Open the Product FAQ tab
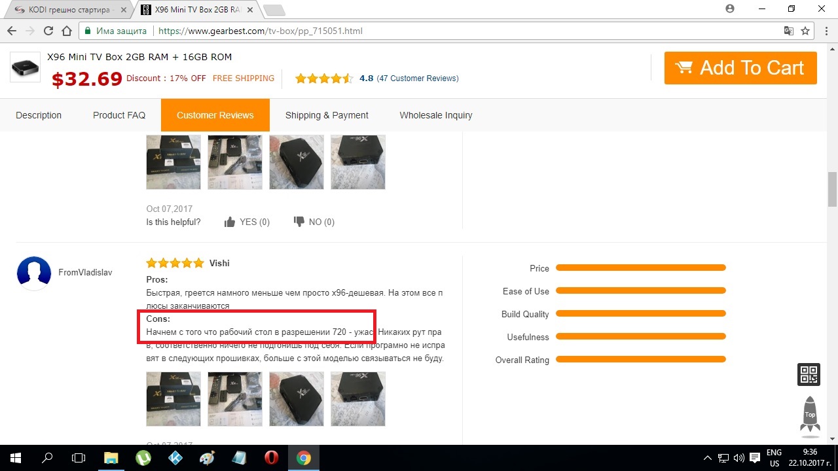 coord(119,115)
